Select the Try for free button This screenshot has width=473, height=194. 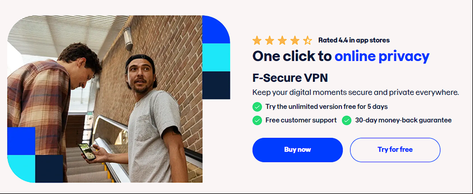click(x=395, y=150)
